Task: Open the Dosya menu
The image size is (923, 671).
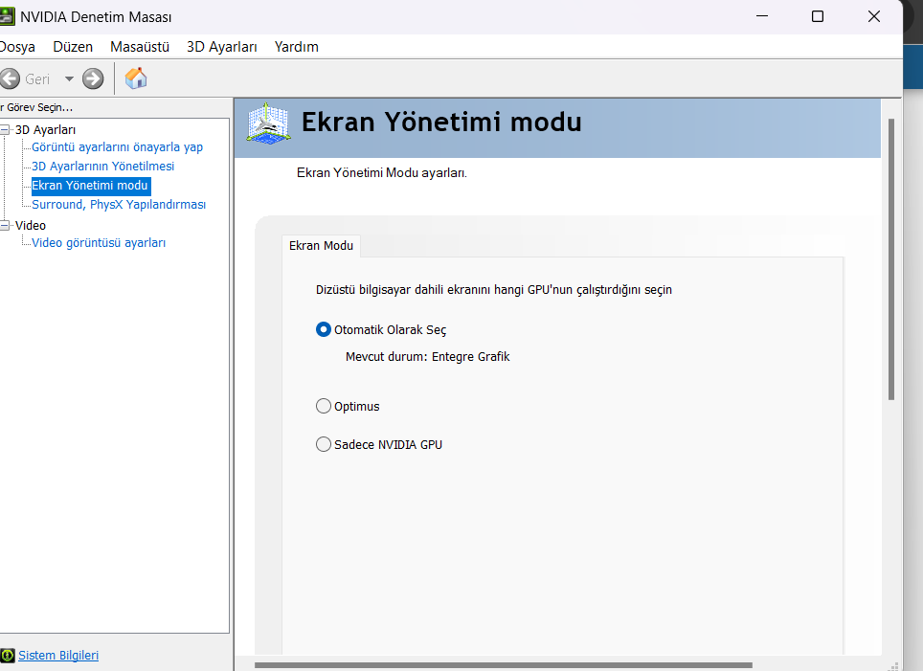Action: [17, 47]
